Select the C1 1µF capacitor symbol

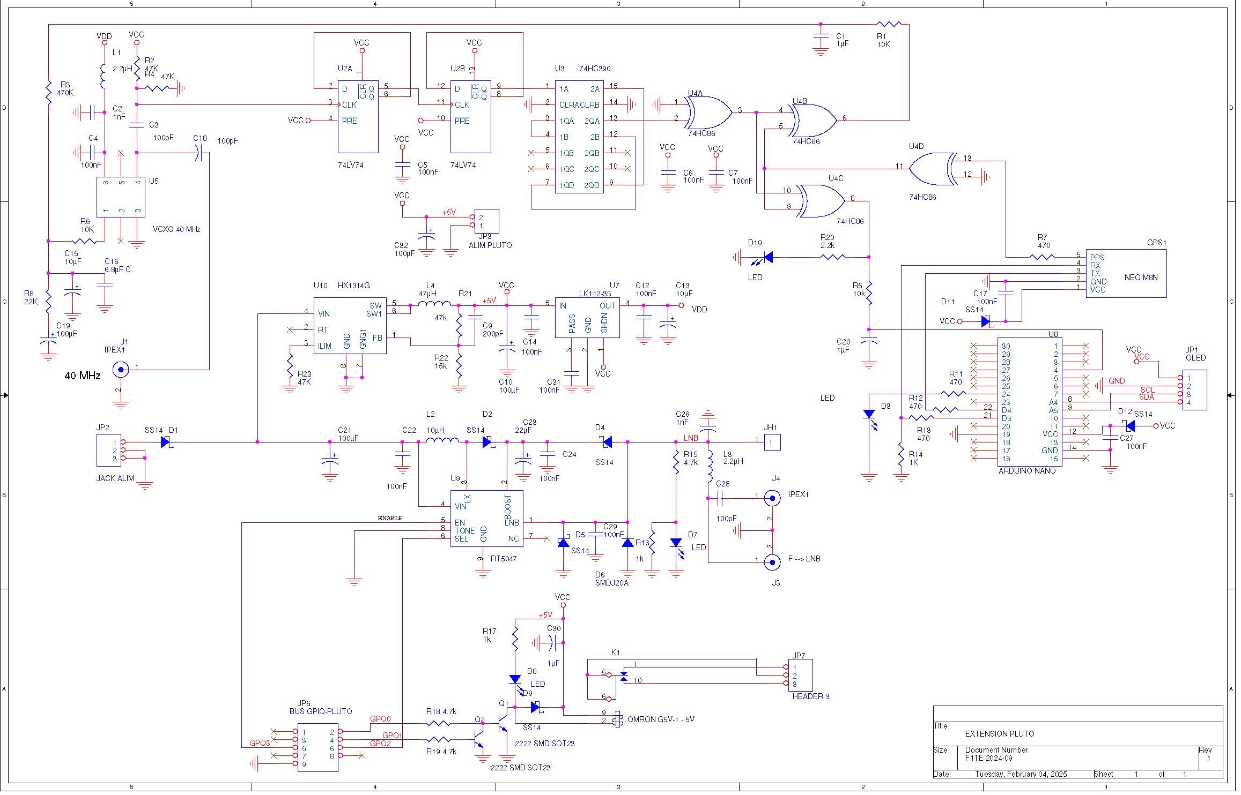[820, 36]
